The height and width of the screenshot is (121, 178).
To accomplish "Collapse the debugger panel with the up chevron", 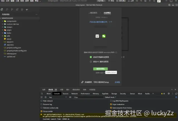I will point(172,90).
